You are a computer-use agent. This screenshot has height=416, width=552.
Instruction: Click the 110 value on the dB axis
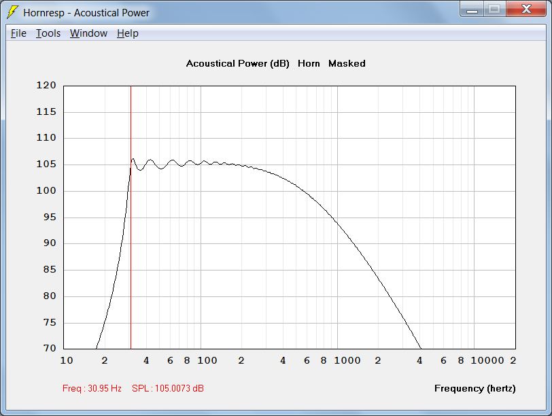click(46, 137)
